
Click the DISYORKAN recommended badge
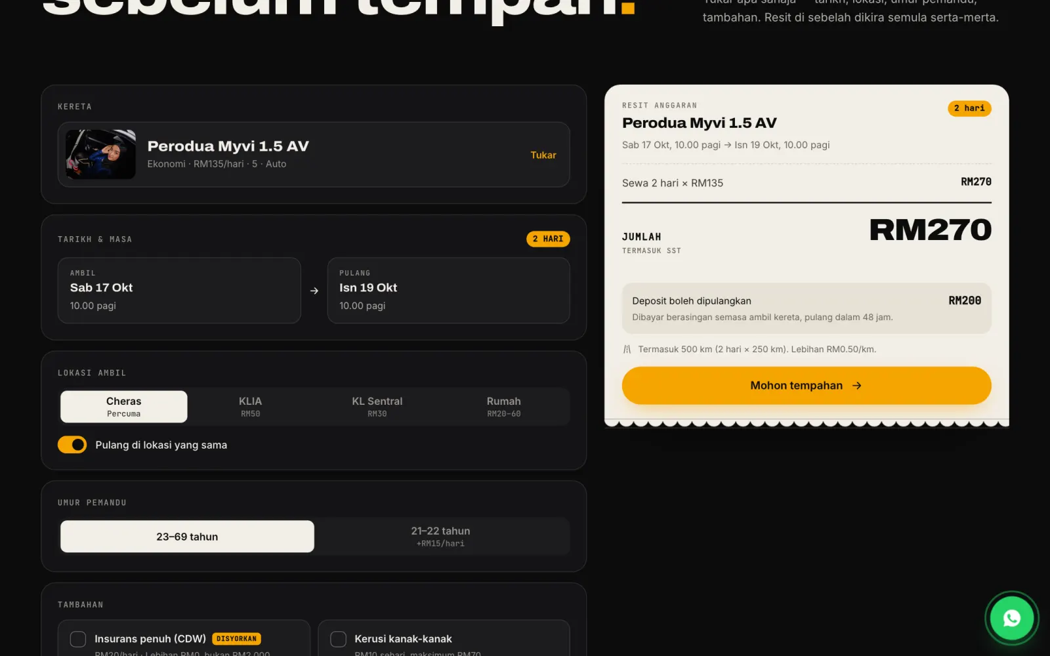(236, 639)
